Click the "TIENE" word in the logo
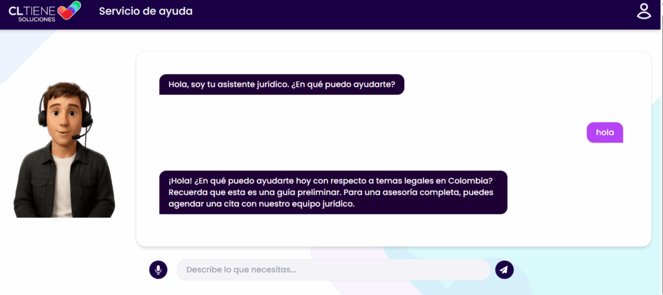This screenshot has width=663, height=295. point(40,9)
